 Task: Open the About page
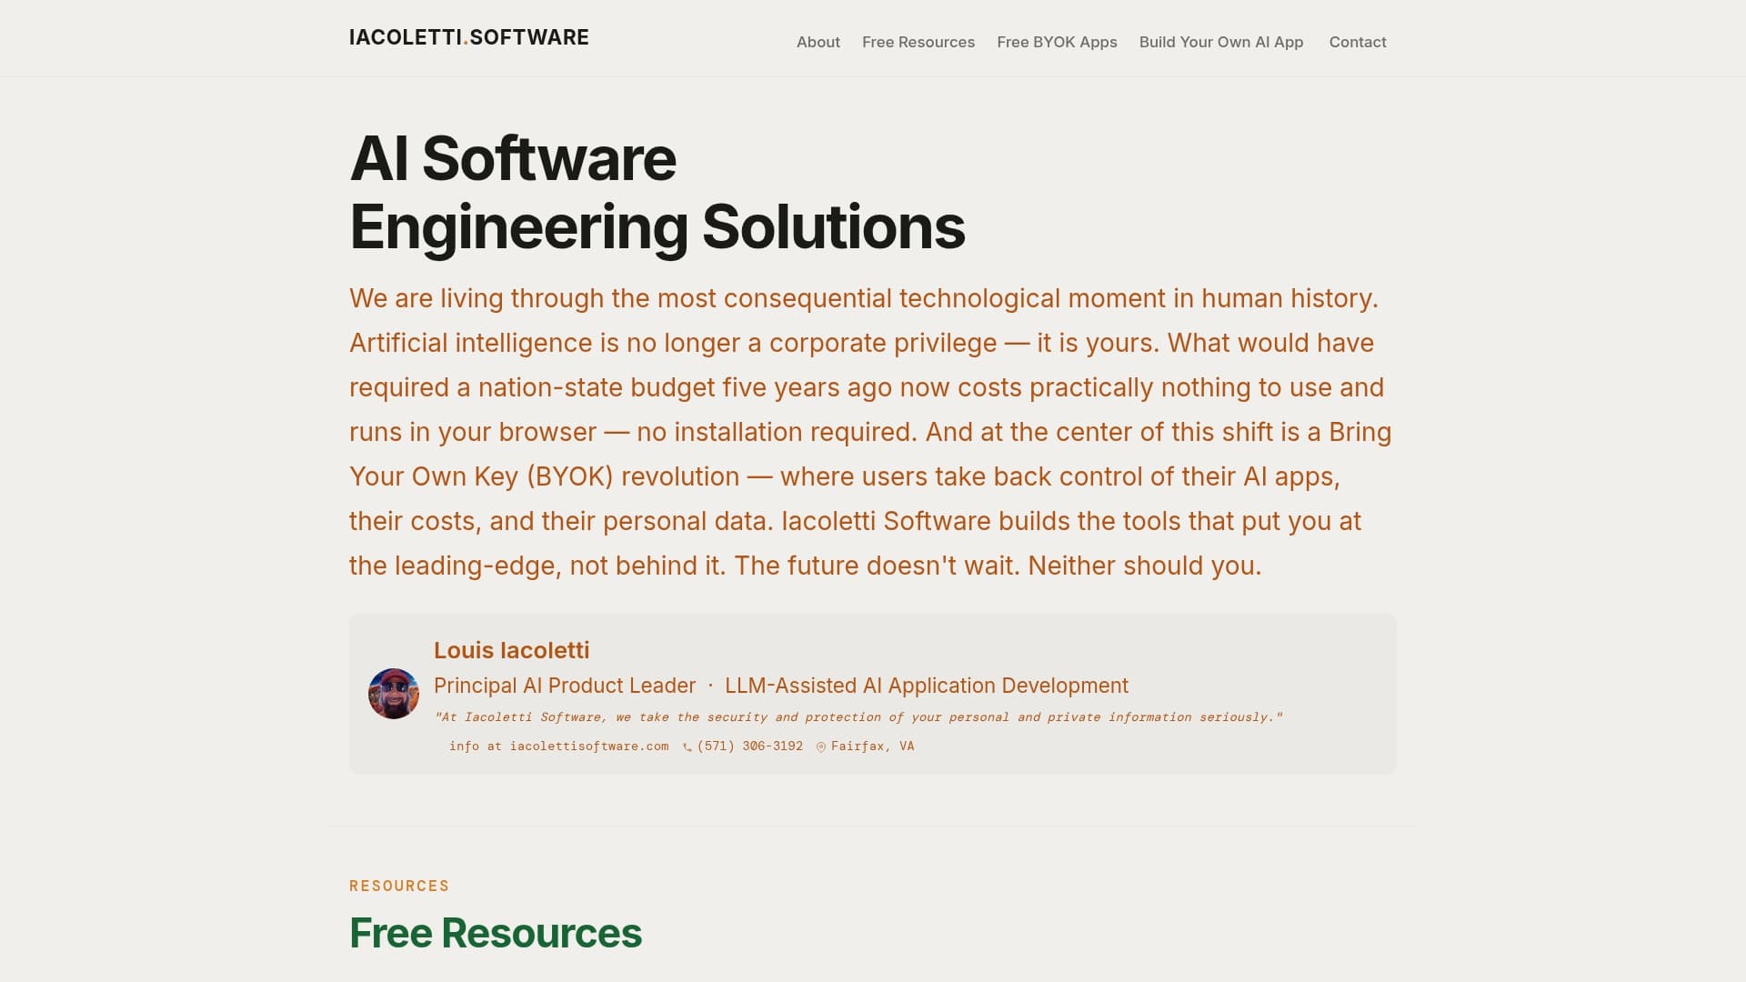pos(818,42)
